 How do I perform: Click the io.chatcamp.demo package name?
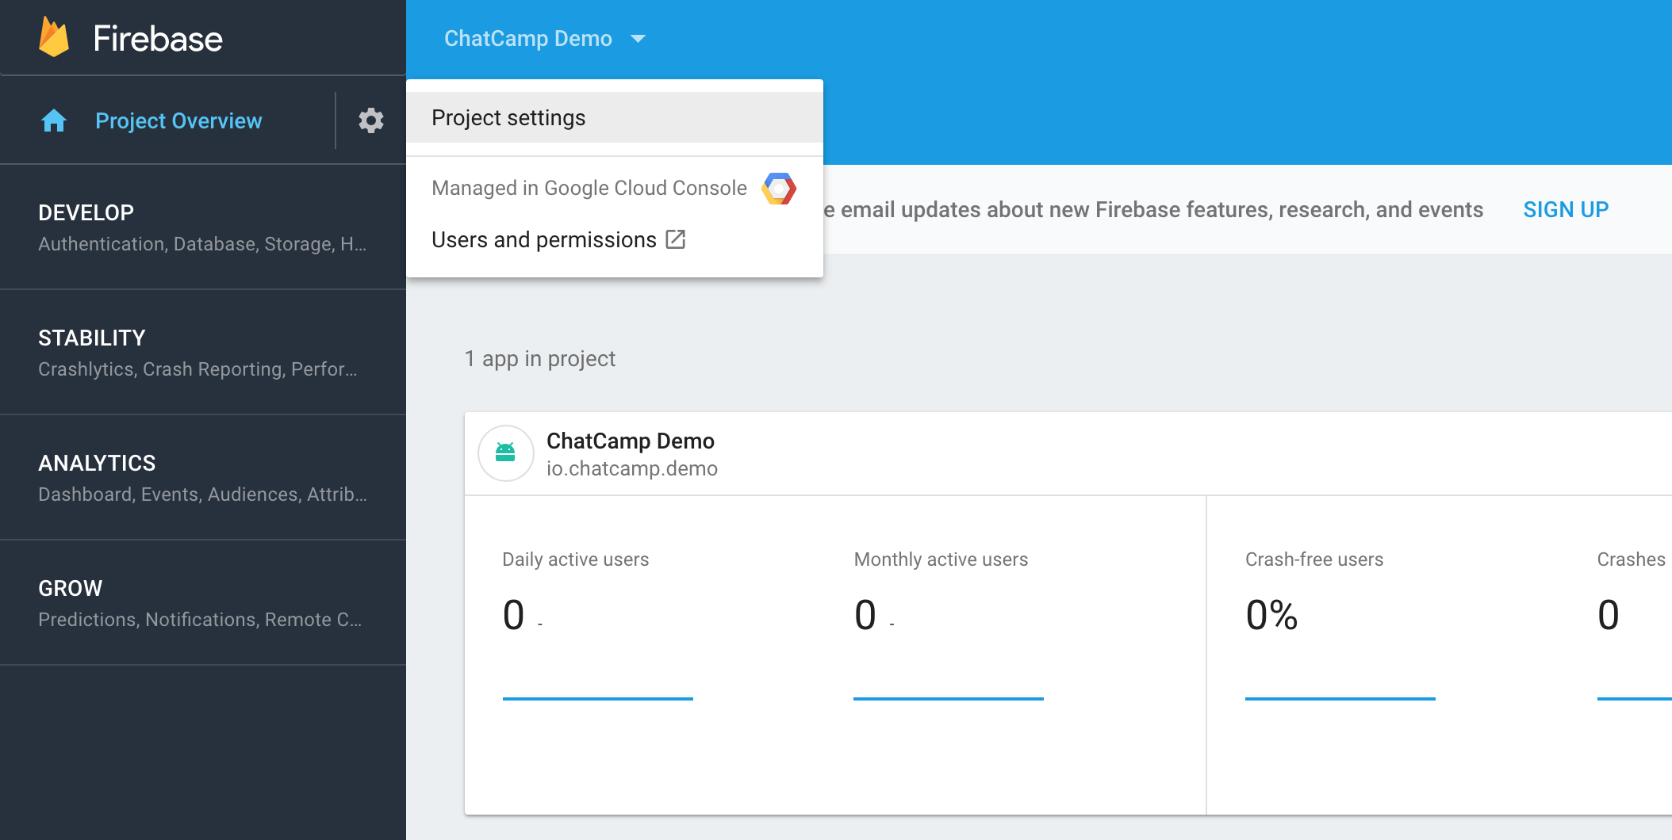click(x=632, y=468)
